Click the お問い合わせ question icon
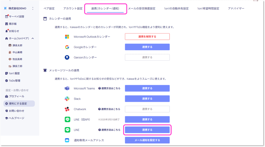The height and width of the screenshot is (147, 265). 6,111
